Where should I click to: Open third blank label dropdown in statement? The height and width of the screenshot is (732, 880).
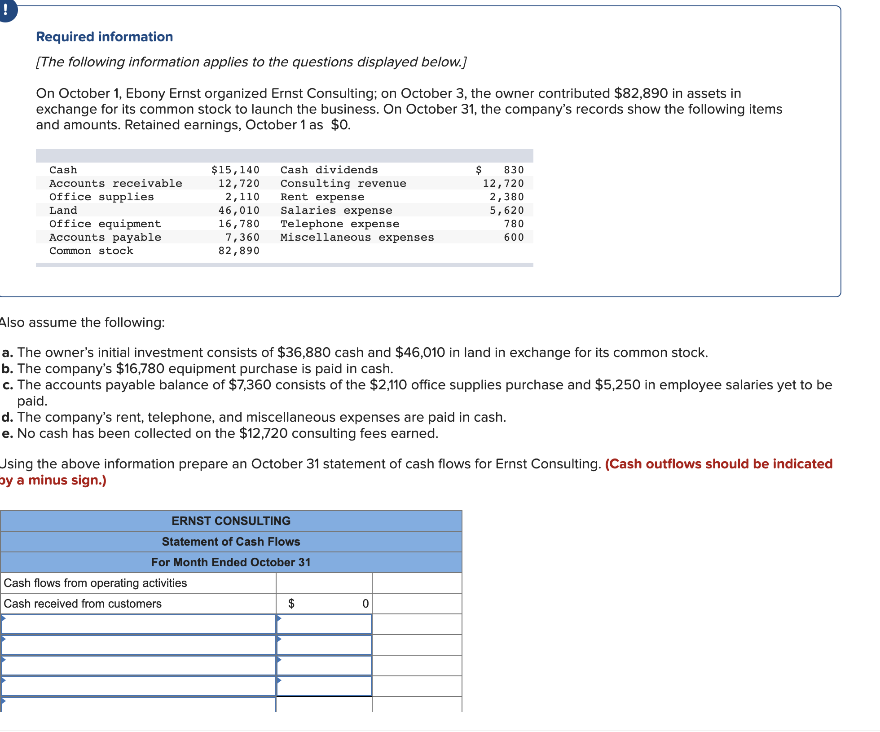pos(138,666)
